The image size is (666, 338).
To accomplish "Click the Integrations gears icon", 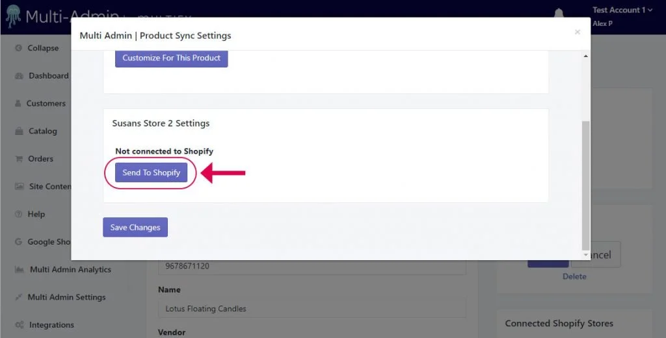I will [x=20, y=325].
